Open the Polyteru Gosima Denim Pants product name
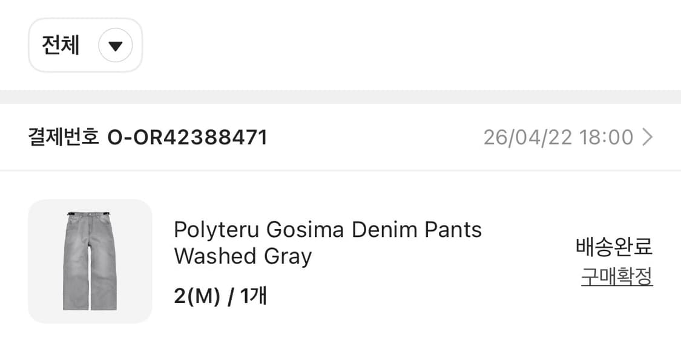Image resolution: width=681 pixels, height=344 pixels. (327, 230)
